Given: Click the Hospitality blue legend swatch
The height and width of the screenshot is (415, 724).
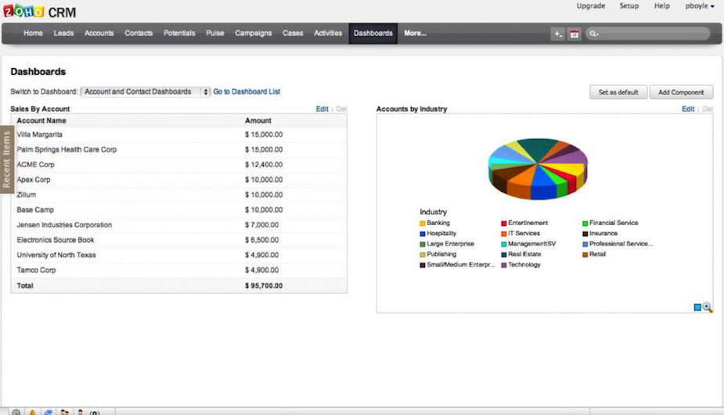Looking at the screenshot, I should pyautogui.click(x=422, y=234).
